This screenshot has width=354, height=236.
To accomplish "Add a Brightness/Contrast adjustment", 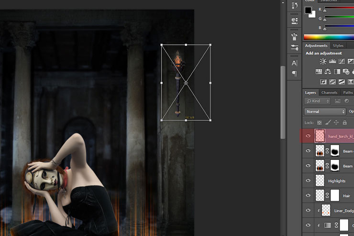I will (323, 61).
